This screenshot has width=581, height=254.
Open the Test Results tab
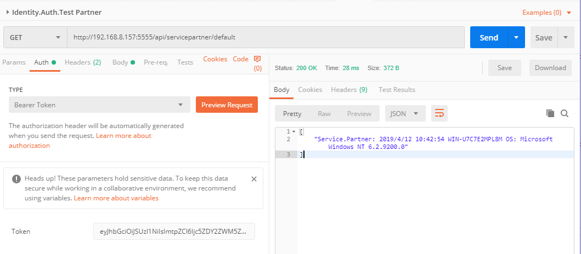[x=397, y=90]
